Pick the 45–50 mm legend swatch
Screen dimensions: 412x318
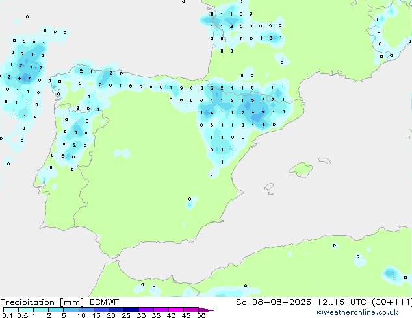pos(191,310)
